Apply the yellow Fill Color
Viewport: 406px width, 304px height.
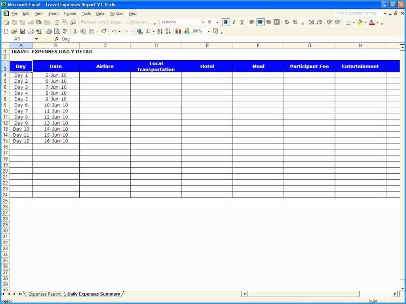(x=360, y=22)
